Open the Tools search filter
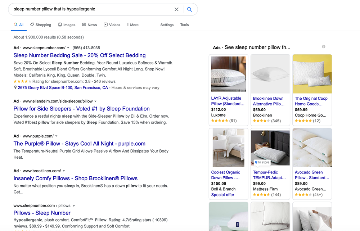 pyautogui.click(x=184, y=25)
